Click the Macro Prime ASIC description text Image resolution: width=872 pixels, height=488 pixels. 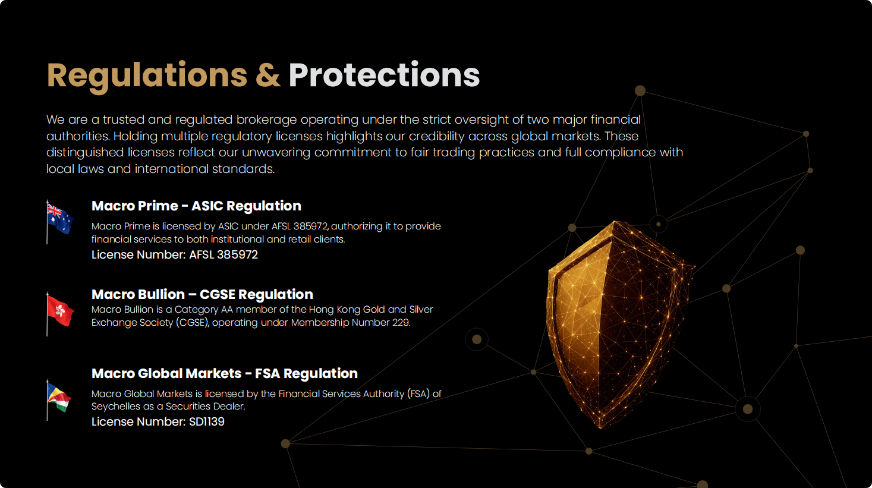(266, 232)
